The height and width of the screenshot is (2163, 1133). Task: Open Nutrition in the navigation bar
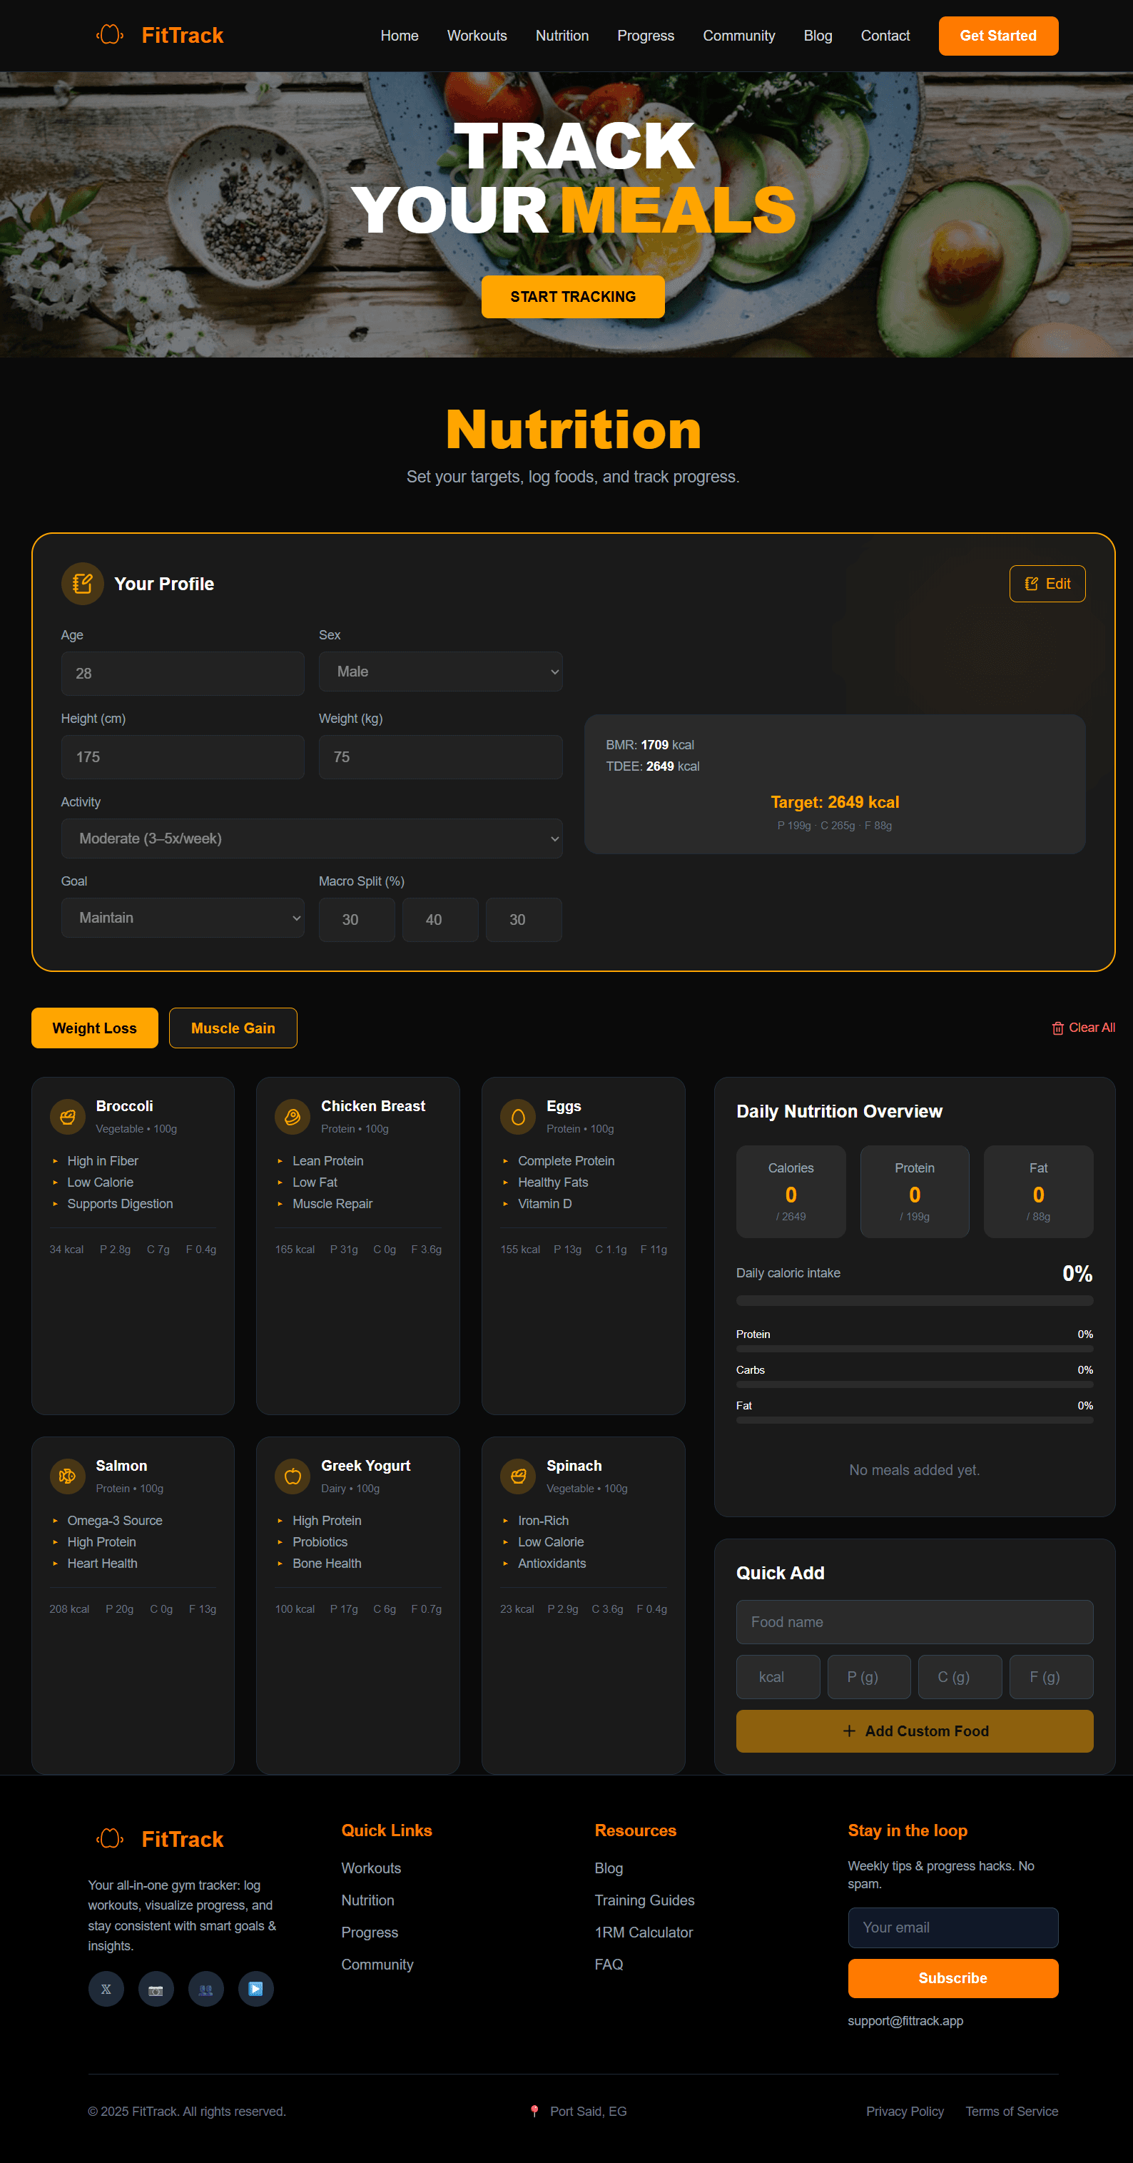562,35
